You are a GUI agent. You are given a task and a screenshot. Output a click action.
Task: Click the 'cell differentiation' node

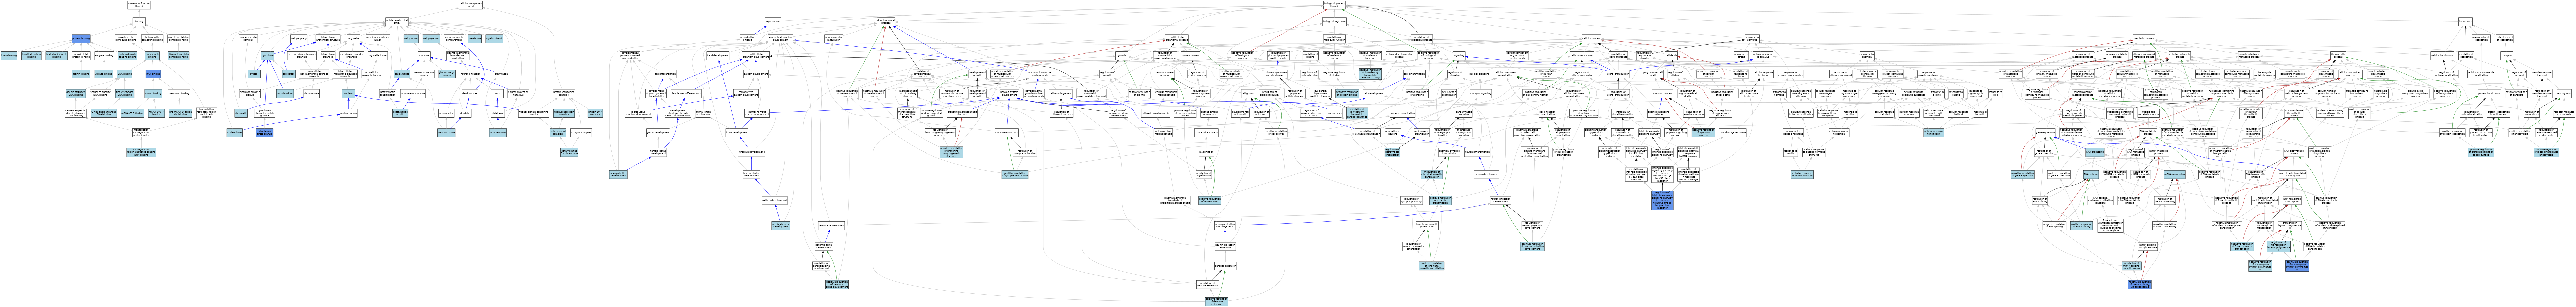point(1414,74)
